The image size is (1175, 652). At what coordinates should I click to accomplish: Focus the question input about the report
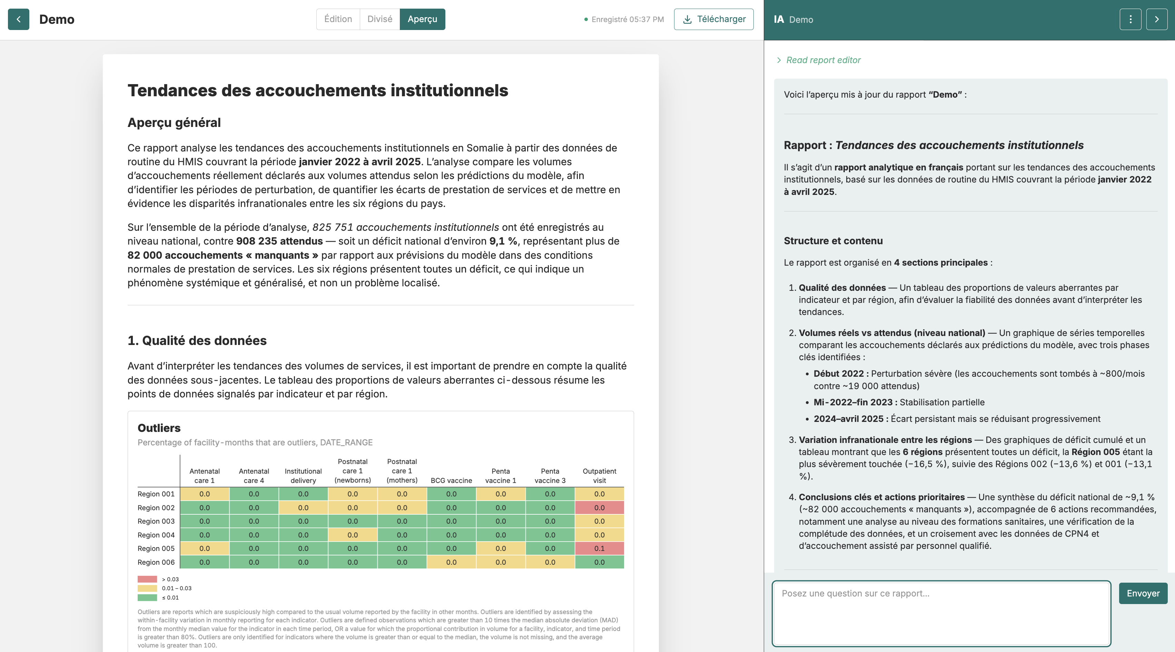[941, 613]
